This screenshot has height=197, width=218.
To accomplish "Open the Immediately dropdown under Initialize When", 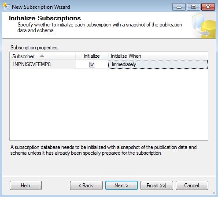I will click(158, 64).
